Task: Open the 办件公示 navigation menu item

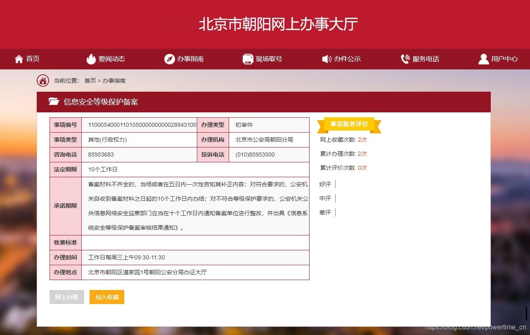Action: point(348,59)
